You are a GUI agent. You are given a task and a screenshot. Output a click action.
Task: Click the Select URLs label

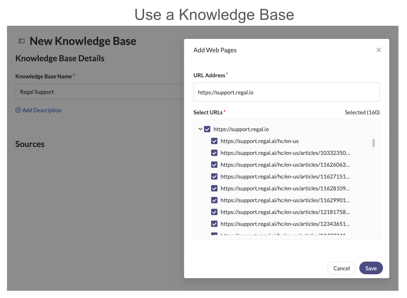tap(208, 112)
